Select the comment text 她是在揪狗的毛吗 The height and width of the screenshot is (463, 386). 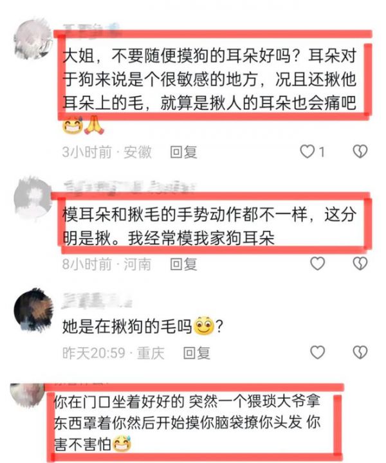point(127,327)
